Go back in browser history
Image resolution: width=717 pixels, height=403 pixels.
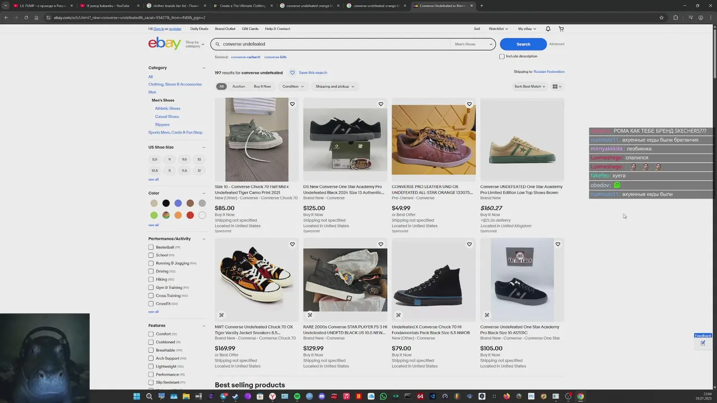pyautogui.click(x=6, y=17)
